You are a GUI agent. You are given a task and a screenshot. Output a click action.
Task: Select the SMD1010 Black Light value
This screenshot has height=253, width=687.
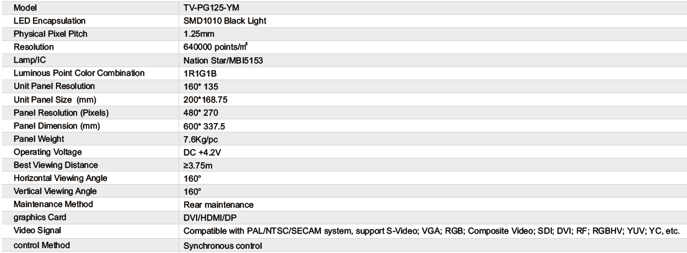click(225, 21)
